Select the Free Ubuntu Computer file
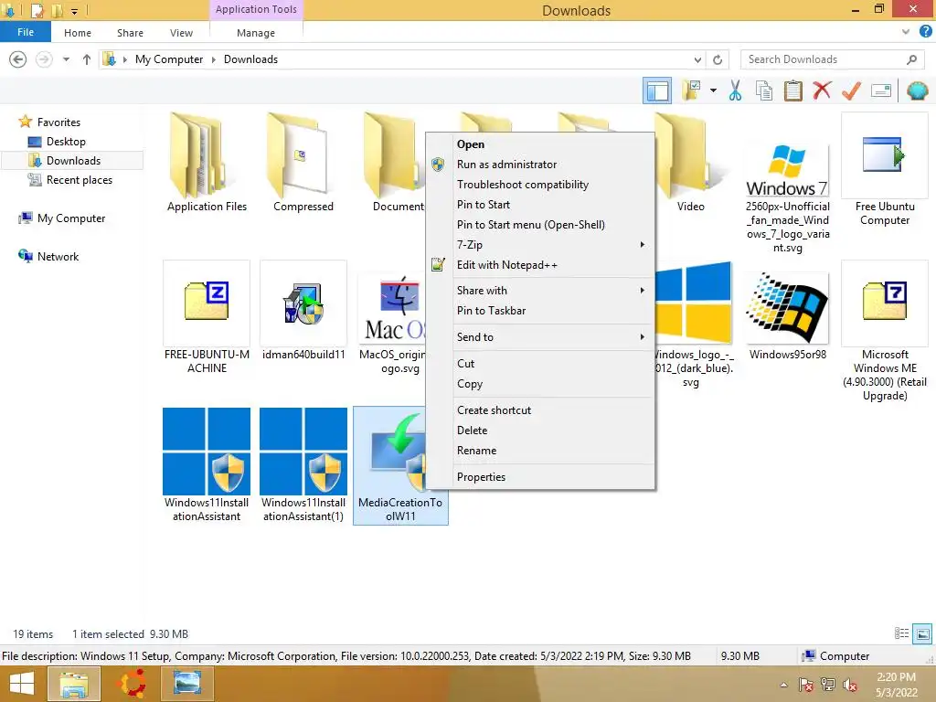Screen dimensions: 936x702 885,170
